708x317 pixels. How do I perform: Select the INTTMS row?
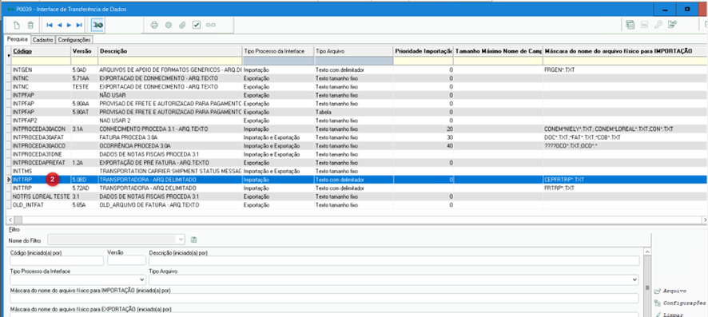click(x=356, y=171)
